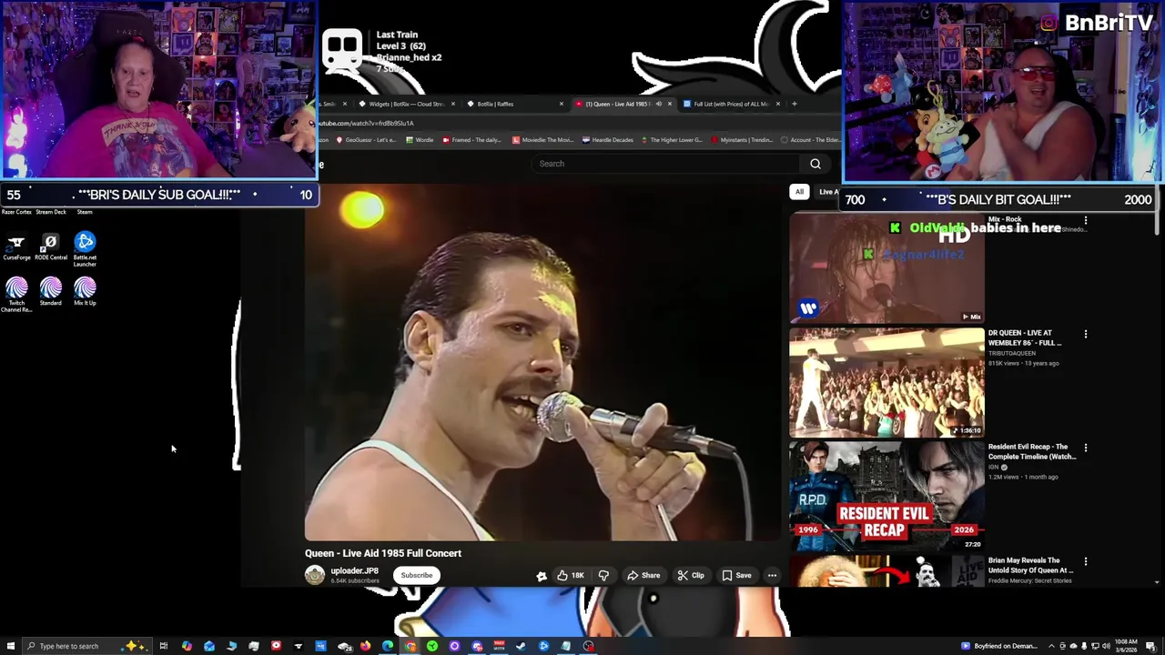The height and width of the screenshot is (655, 1165).
Task: Click the Freddie Mercury video player
Action: click(543, 362)
